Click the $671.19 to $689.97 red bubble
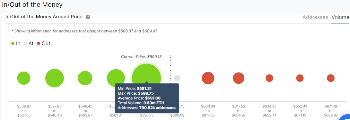Image resolution: width=350 pixels, height=120 pixels. tap(331, 78)
